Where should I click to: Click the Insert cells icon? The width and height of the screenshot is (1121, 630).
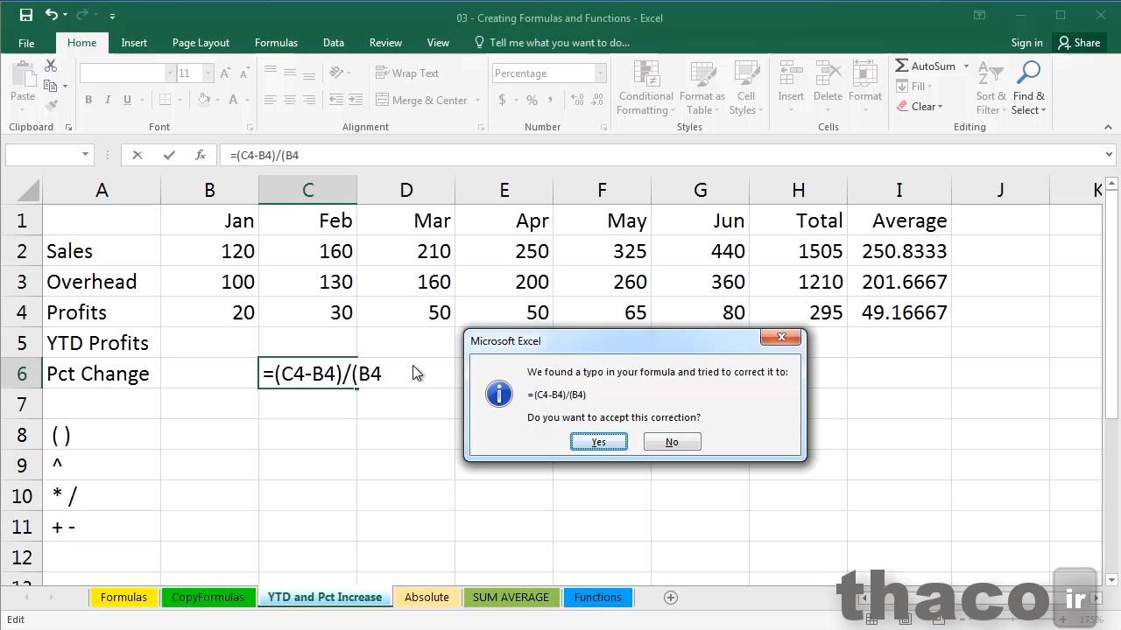coord(791,75)
